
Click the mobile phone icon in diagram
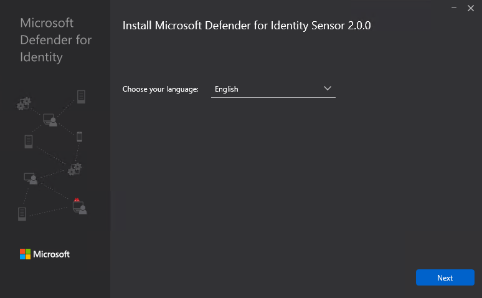click(x=79, y=137)
